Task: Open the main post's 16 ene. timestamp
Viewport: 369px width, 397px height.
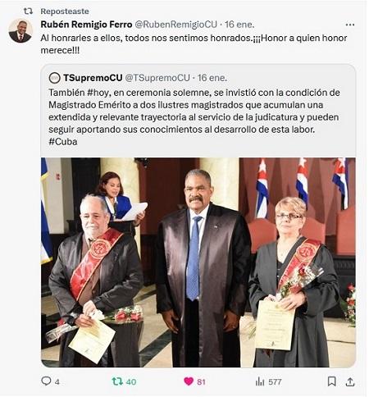Action: (x=239, y=25)
